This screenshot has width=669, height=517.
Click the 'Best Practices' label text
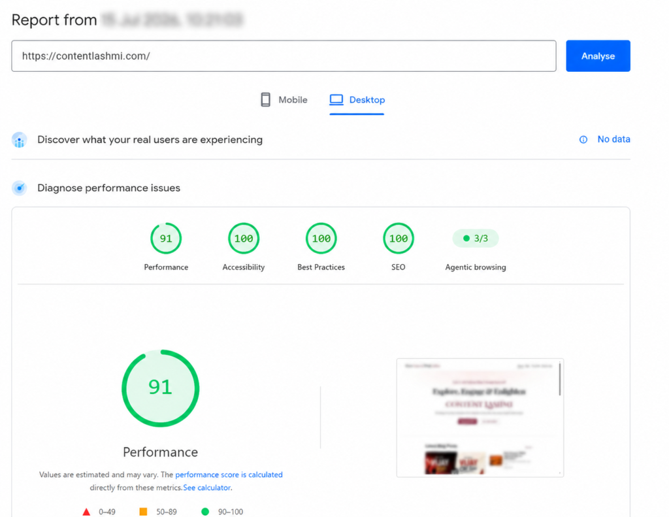(321, 267)
